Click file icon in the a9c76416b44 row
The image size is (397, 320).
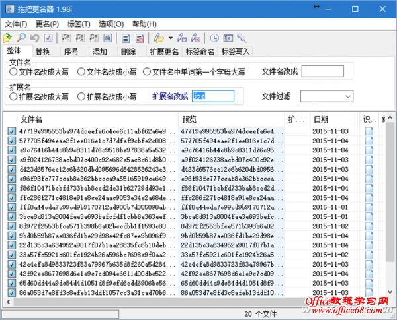369,150
